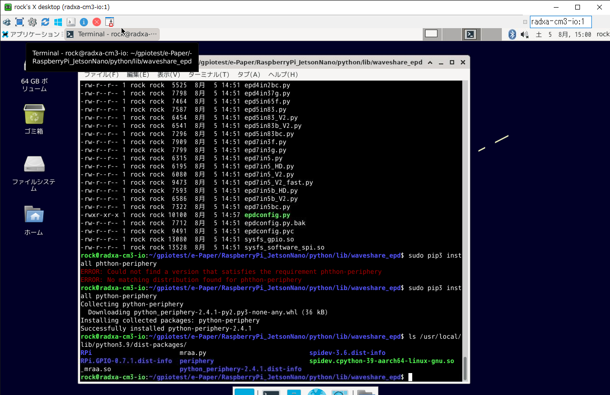Toggle full-screen mode in VNC toolbar
This screenshot has width=610, height=395.
click(20, 22)
